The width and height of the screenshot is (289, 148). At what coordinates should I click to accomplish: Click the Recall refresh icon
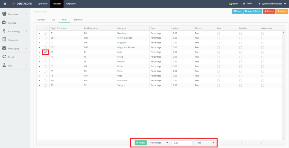[x=4, y=57]
